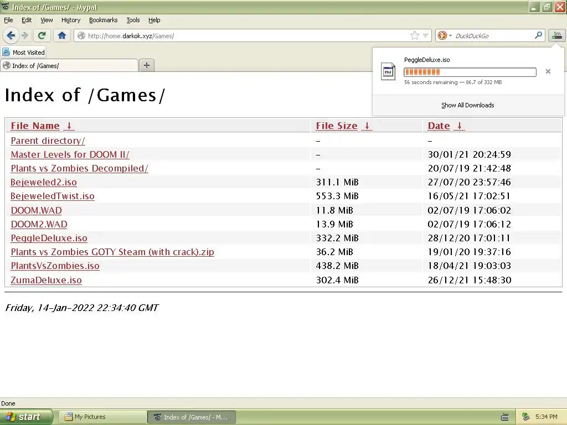Open the Parent directory link
This screenshot has height=425, width=567.
click(48, 141)
